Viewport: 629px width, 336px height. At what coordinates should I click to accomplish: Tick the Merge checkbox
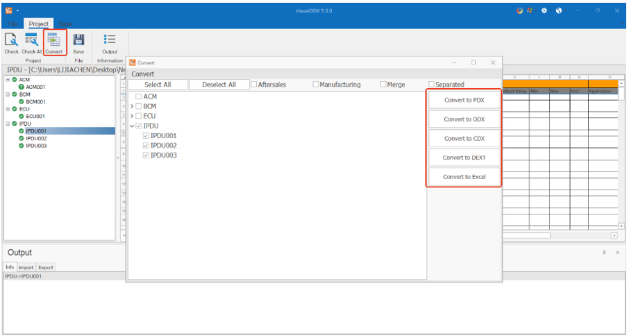[384, 85]
